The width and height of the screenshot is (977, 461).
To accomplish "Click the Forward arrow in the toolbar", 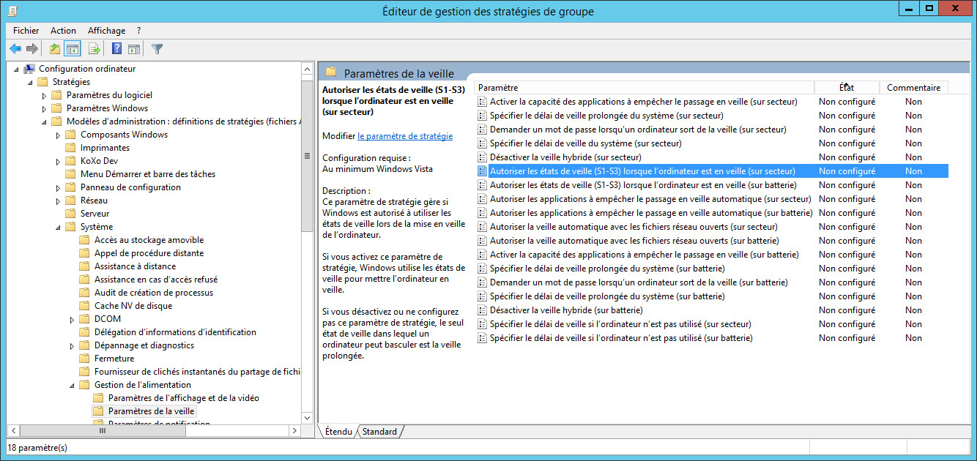I will click(x=31, y=49).
